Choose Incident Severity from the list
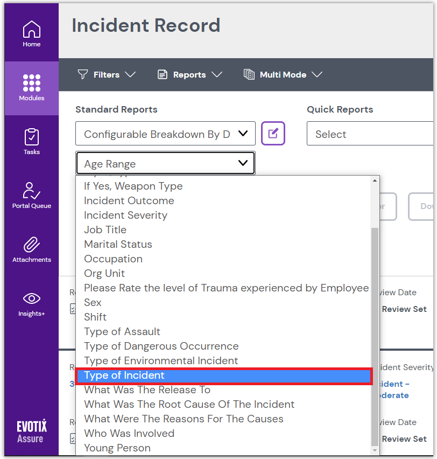Viewport: 437px width, 459px height. pos(125,215)
